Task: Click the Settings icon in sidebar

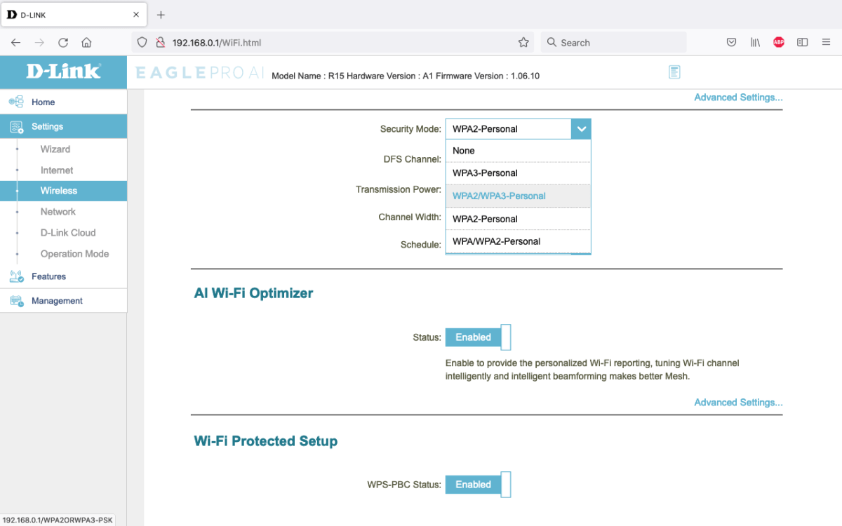Action: [16, 127]
